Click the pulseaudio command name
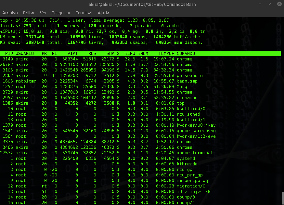Viewport: 284px width, 205px height. [190, 76]
